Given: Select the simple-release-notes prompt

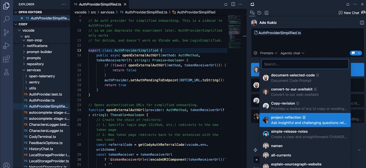Looking at the screenshot, I should coord(305,134).
